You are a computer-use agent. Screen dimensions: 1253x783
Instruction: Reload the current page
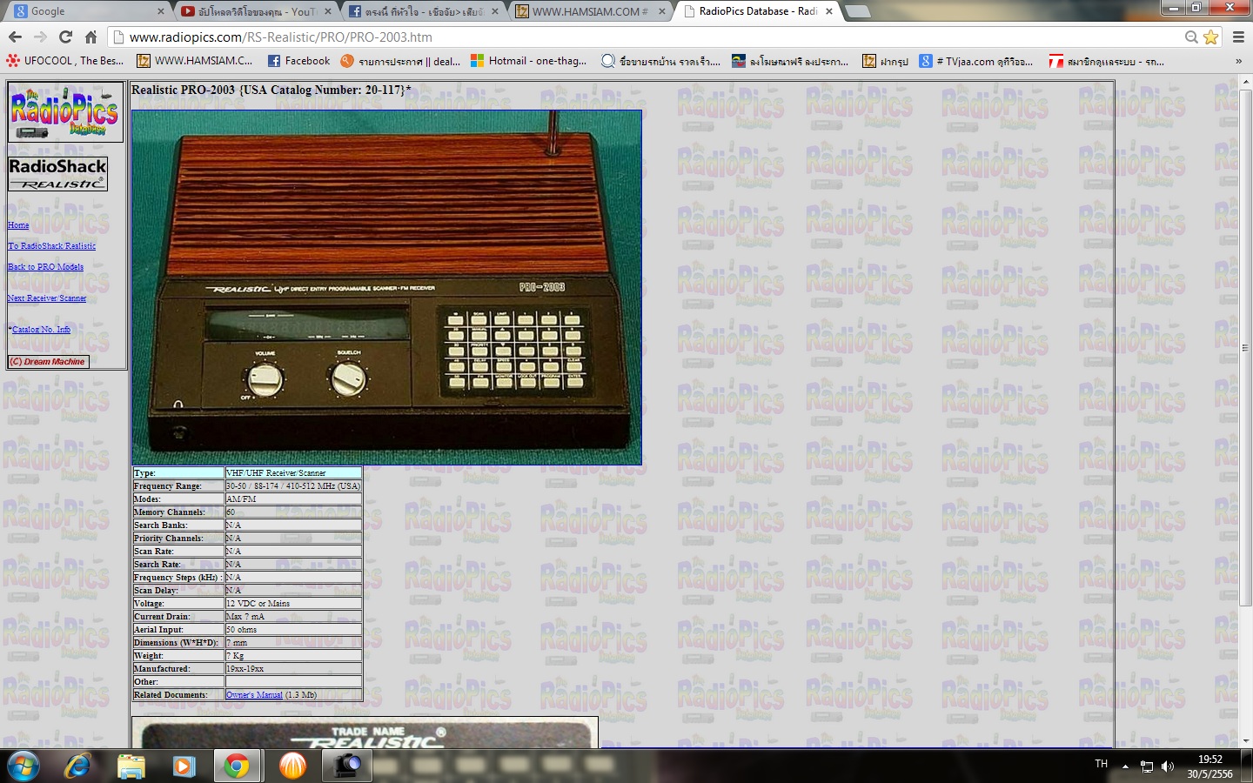pyautogui.click(x=65, y=37)
